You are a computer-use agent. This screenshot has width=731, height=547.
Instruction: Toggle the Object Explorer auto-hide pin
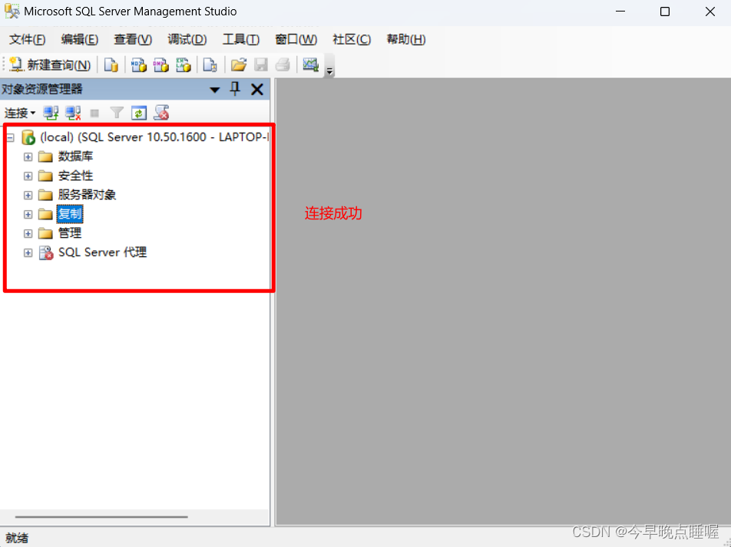[235, 88]
